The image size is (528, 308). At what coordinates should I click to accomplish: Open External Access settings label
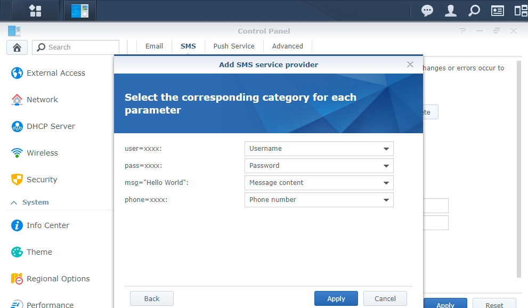point(56,73)
